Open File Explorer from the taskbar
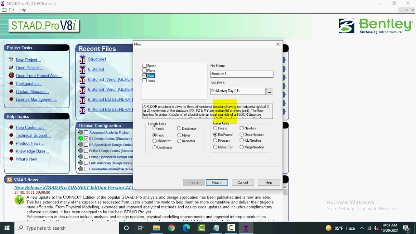416x234 pixels. pos(156,228)
